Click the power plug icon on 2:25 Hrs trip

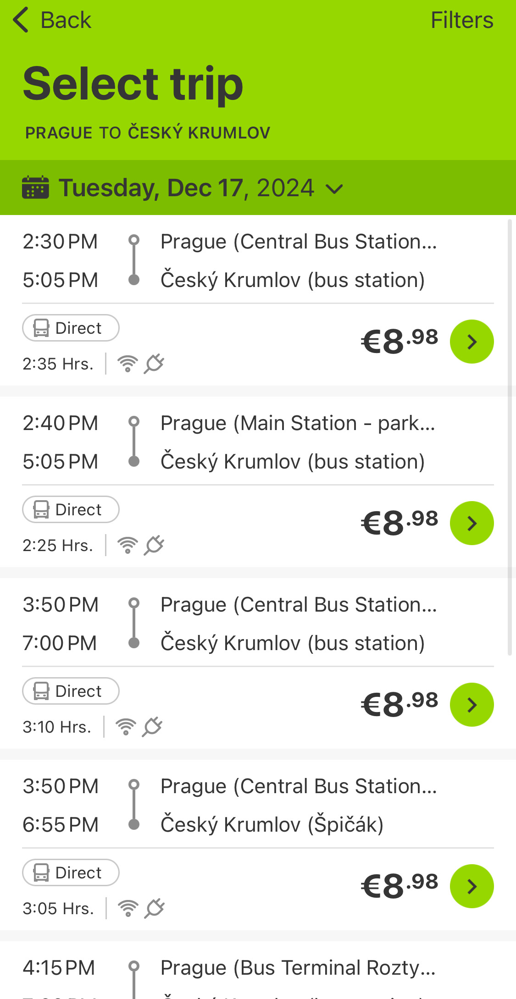[x=154, y=545]
